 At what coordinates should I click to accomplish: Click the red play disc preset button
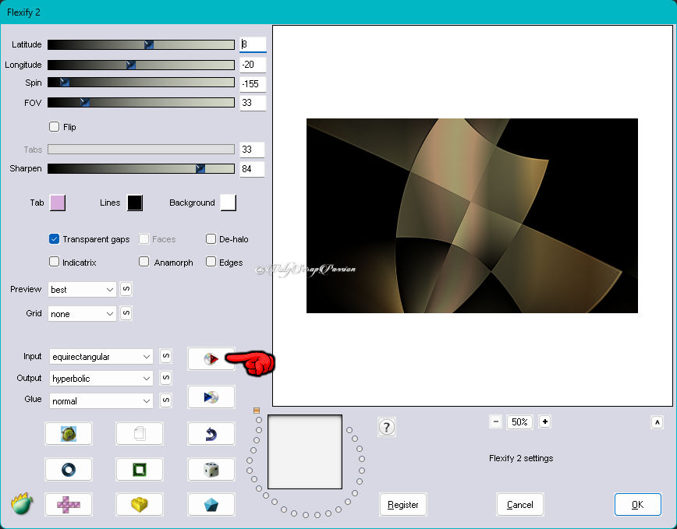211,358
